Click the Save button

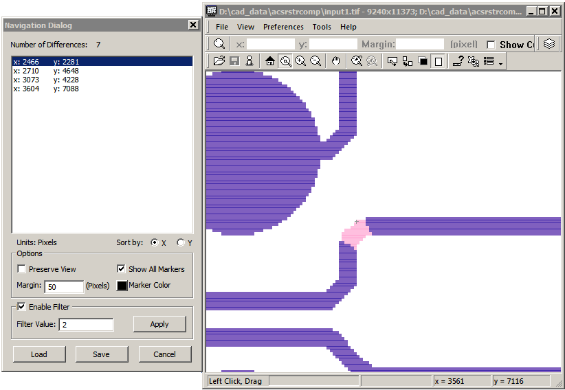102,354
